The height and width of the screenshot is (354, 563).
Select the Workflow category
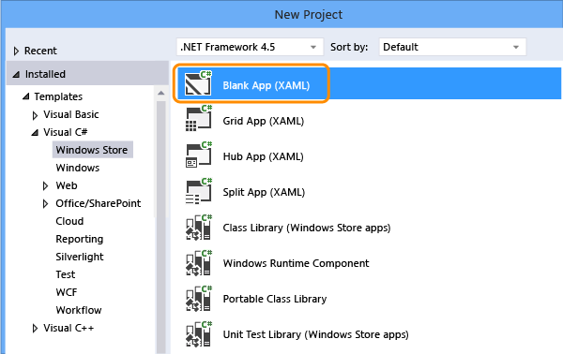tap(79, 310)
